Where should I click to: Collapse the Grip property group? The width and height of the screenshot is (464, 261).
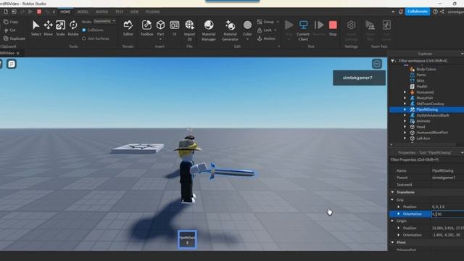pyautogui.click(x=392, y=200)
